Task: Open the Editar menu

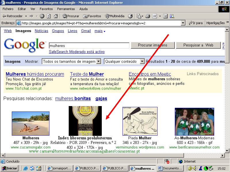Action: click(x=22, y=9)
